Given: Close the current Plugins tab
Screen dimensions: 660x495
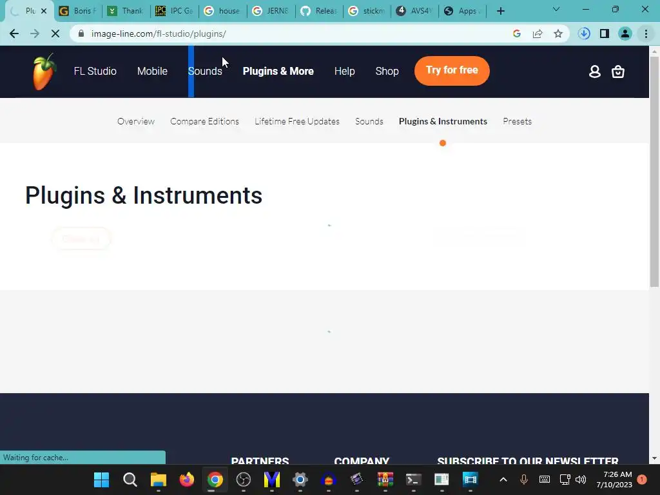Looking at the screenshot, I should pos(44,11).
